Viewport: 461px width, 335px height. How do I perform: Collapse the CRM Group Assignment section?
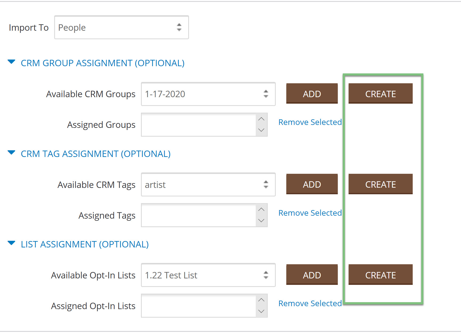[x=11, y=62]
